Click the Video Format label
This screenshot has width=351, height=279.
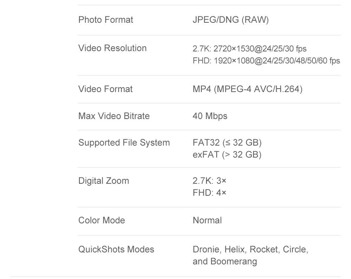tap(105, 89)
